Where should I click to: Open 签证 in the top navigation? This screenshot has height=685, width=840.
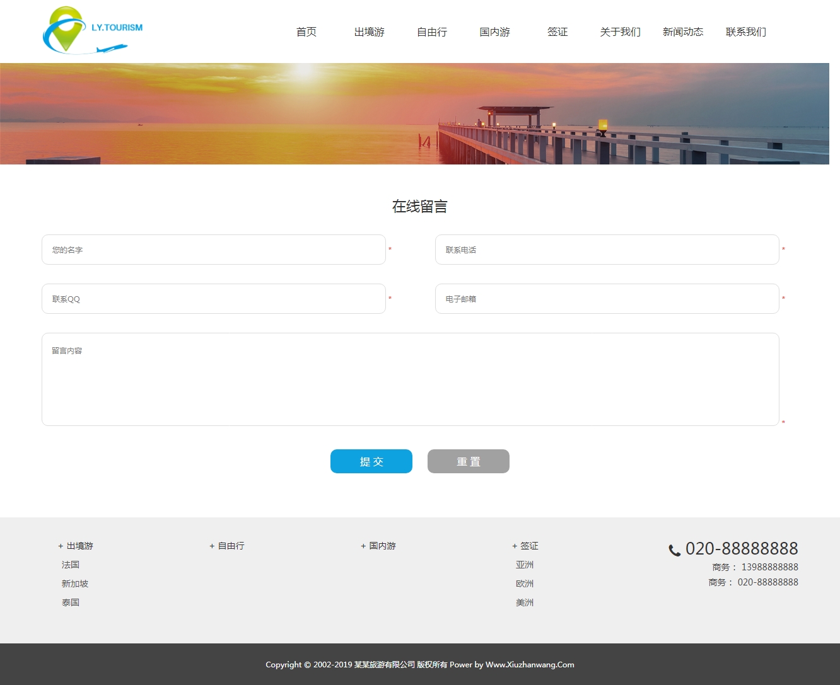pos(557,32)
